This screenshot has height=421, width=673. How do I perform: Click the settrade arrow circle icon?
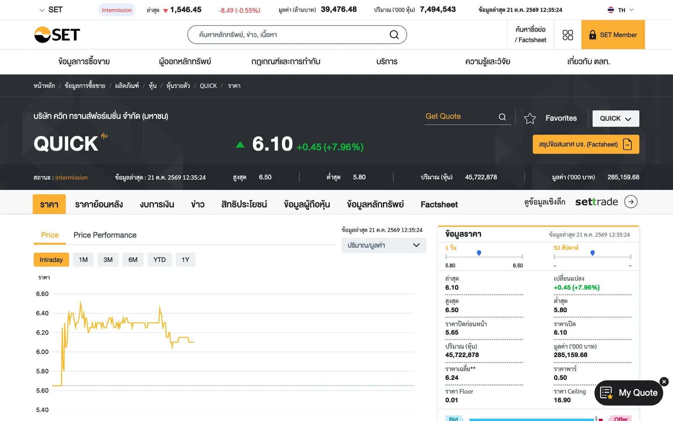[631, 202]
